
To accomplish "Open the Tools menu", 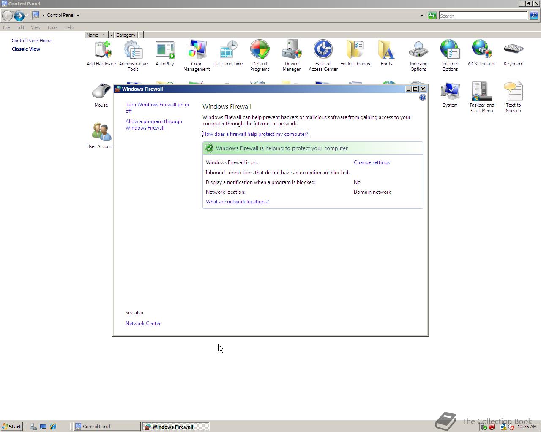I will tap(52, 27).
